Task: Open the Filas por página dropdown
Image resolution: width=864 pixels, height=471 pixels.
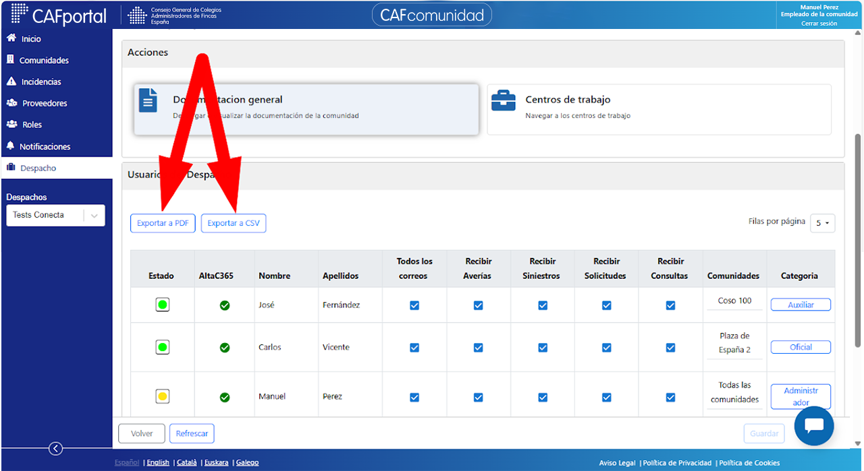Action: point(823,223)
